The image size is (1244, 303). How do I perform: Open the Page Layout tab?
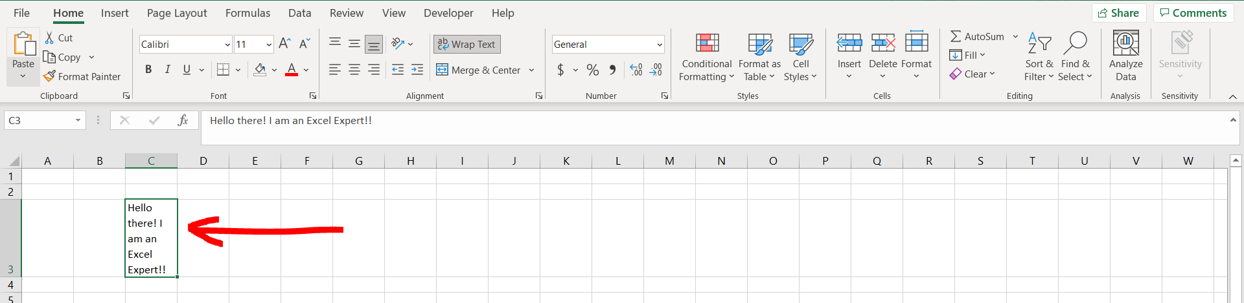(177, 13)
